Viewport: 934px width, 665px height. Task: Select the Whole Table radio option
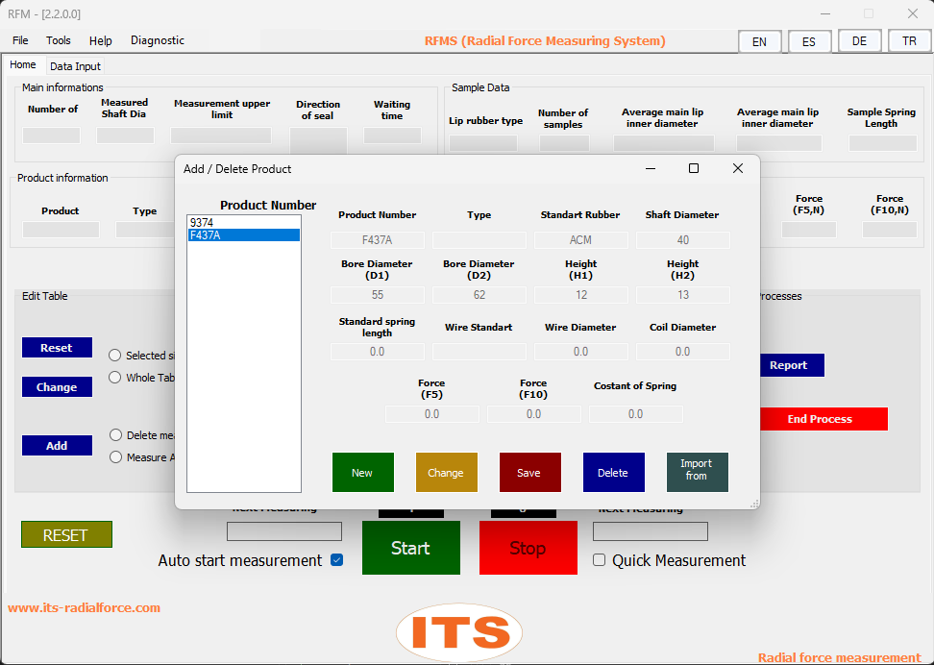tap(115, 378)
